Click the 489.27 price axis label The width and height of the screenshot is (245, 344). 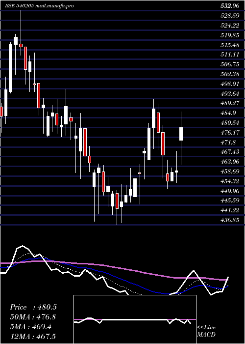pos(230,103)
